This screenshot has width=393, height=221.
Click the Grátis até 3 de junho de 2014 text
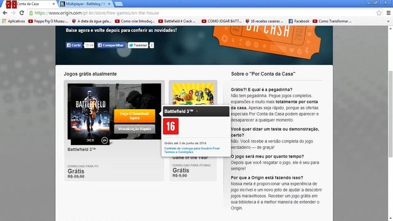185,143
